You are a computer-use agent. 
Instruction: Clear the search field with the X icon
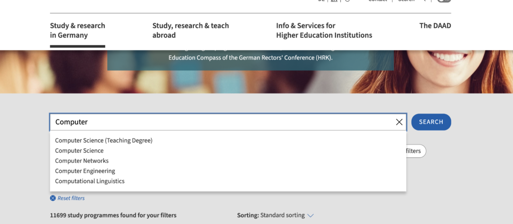click(399, 122)
